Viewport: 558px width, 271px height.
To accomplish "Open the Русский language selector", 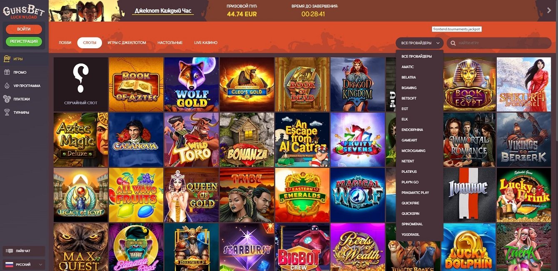I will coord(24,264).
